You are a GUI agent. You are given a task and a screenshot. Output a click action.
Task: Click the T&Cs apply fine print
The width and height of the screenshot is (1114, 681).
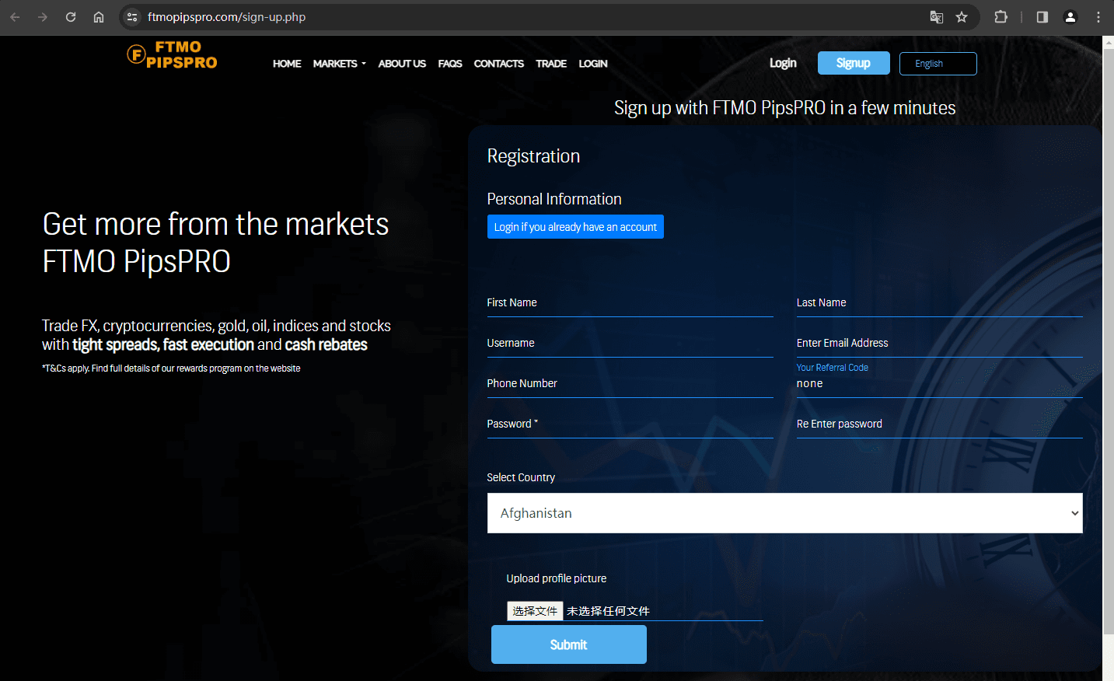tap(171, 368)
